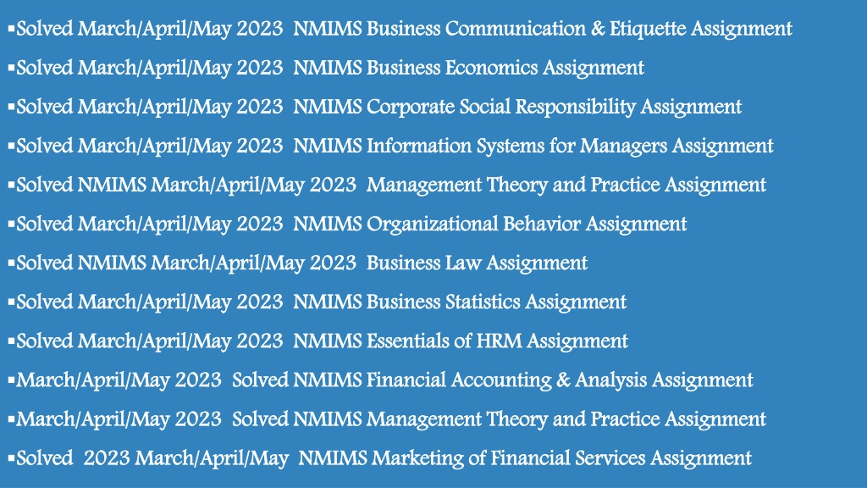This screenshot has height=488, width=867.
Task: Click bullet before Business Law line
Action: coord(11,261)
